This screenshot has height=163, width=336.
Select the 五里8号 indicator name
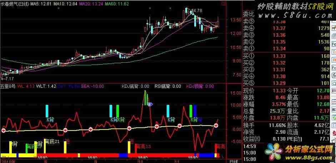point(8,86)
